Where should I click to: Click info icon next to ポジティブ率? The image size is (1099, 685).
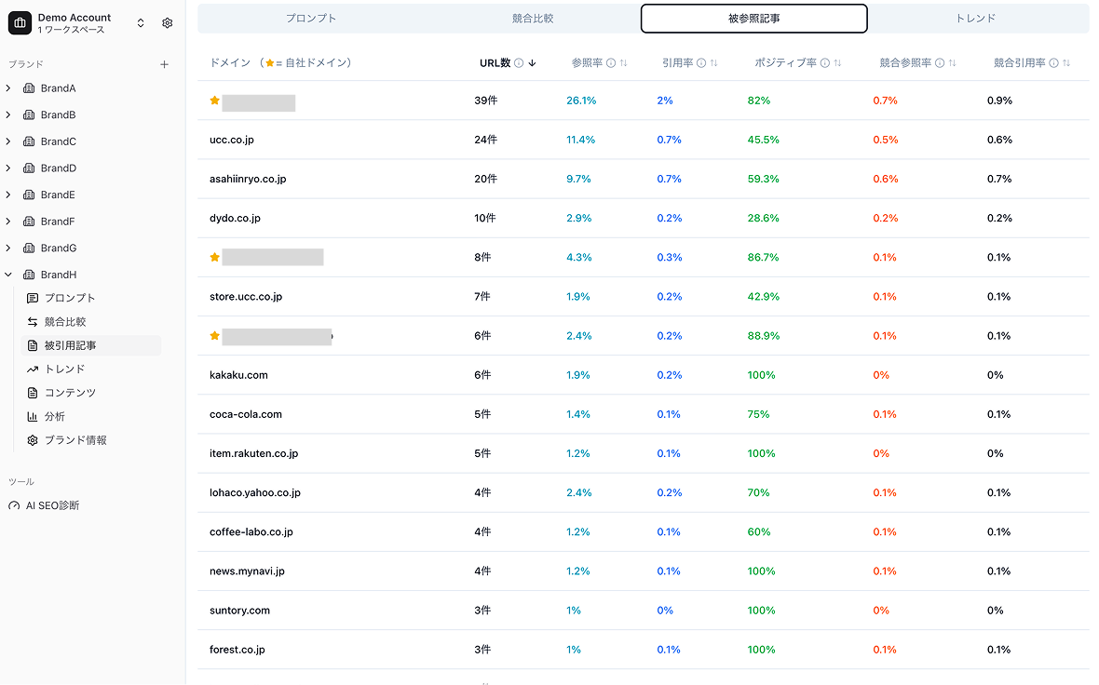click(x=825, y=63)
